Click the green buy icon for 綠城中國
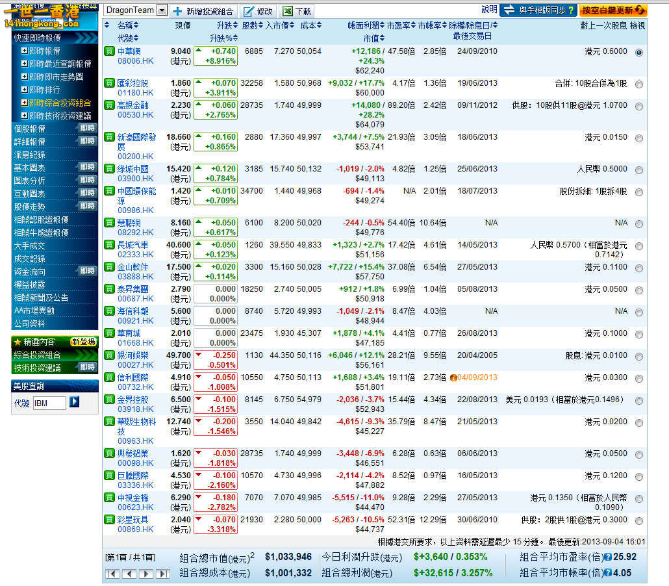The image size is (669, 586). coord(109,168)
